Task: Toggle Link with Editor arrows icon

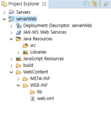Action: 95,4
